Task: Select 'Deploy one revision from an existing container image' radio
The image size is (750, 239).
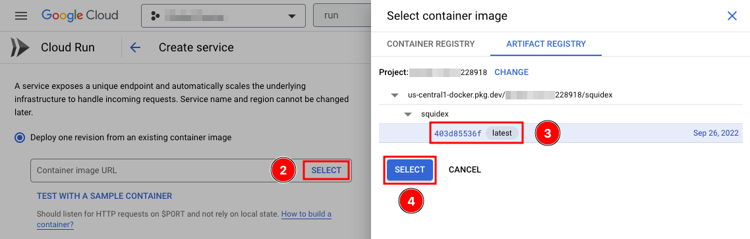Action: tap(20, 138)
